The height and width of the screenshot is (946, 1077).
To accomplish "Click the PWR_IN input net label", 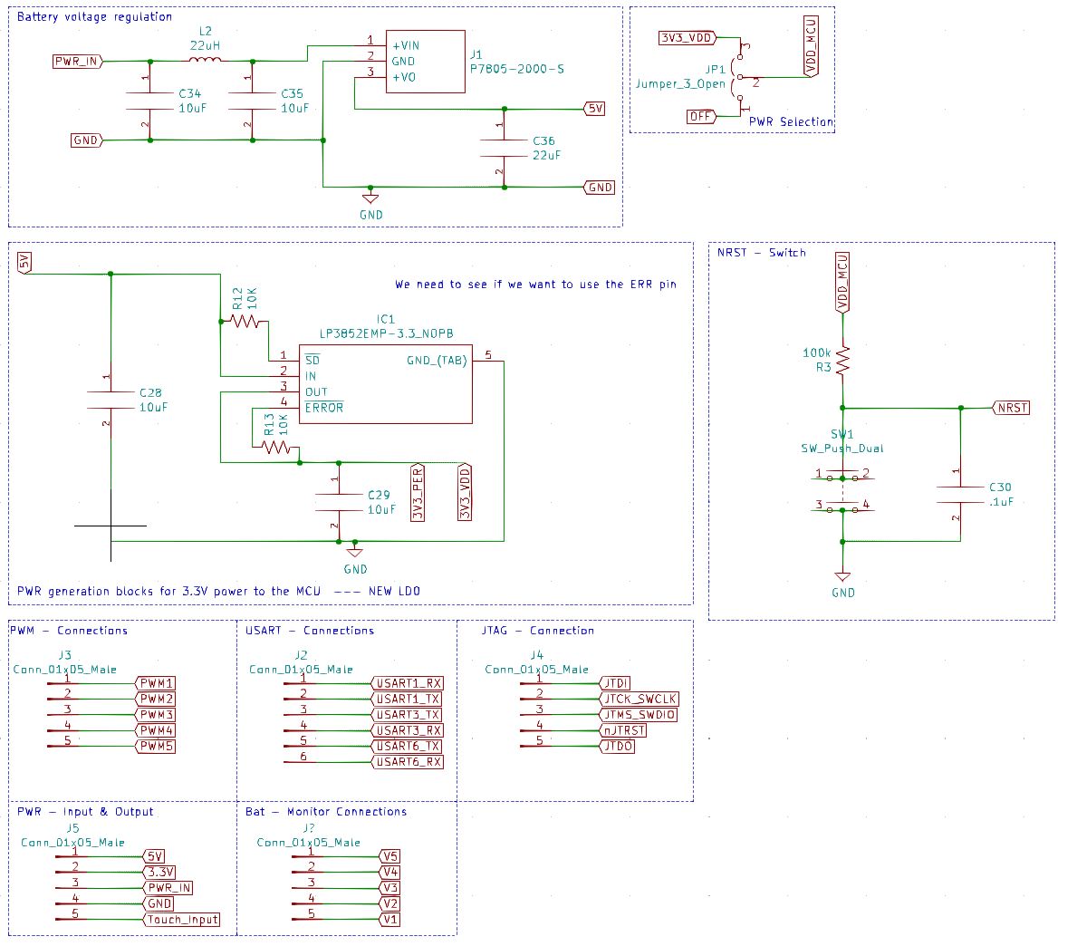I will (77, 62).
